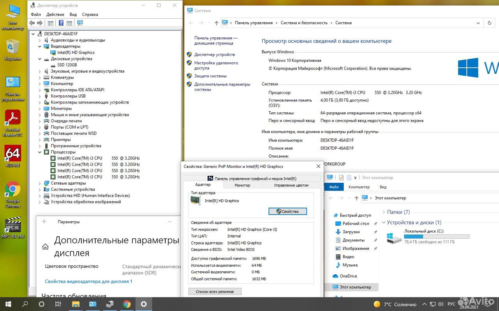Collapse the Видеоадаптеры node
This screenshot has height=311, width=499.
point(40,46)
